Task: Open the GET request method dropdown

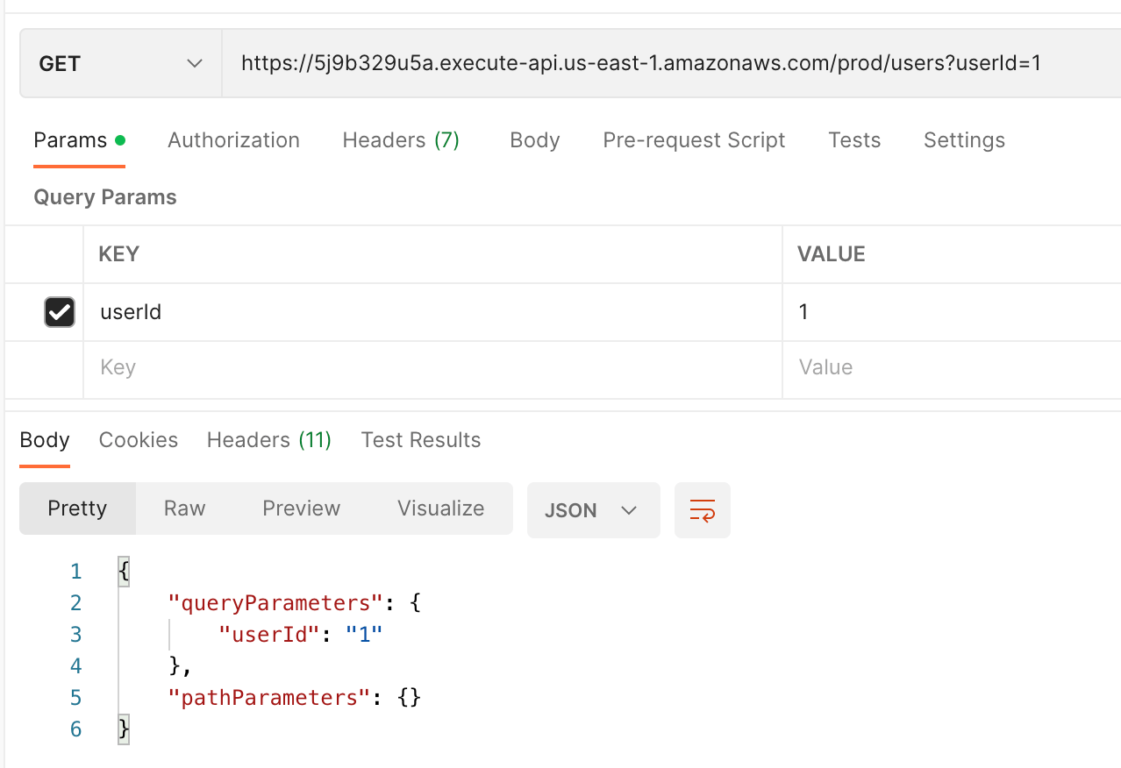Action: [x=119, y=62]
